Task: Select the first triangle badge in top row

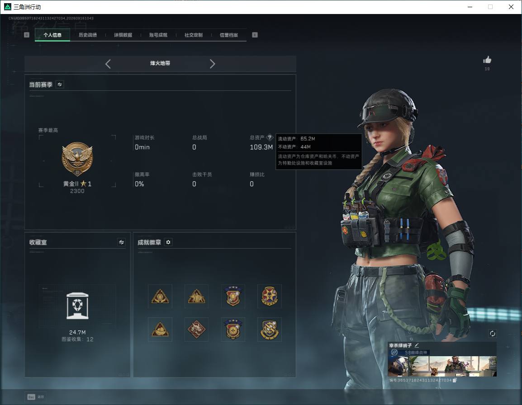Action: 160,296
